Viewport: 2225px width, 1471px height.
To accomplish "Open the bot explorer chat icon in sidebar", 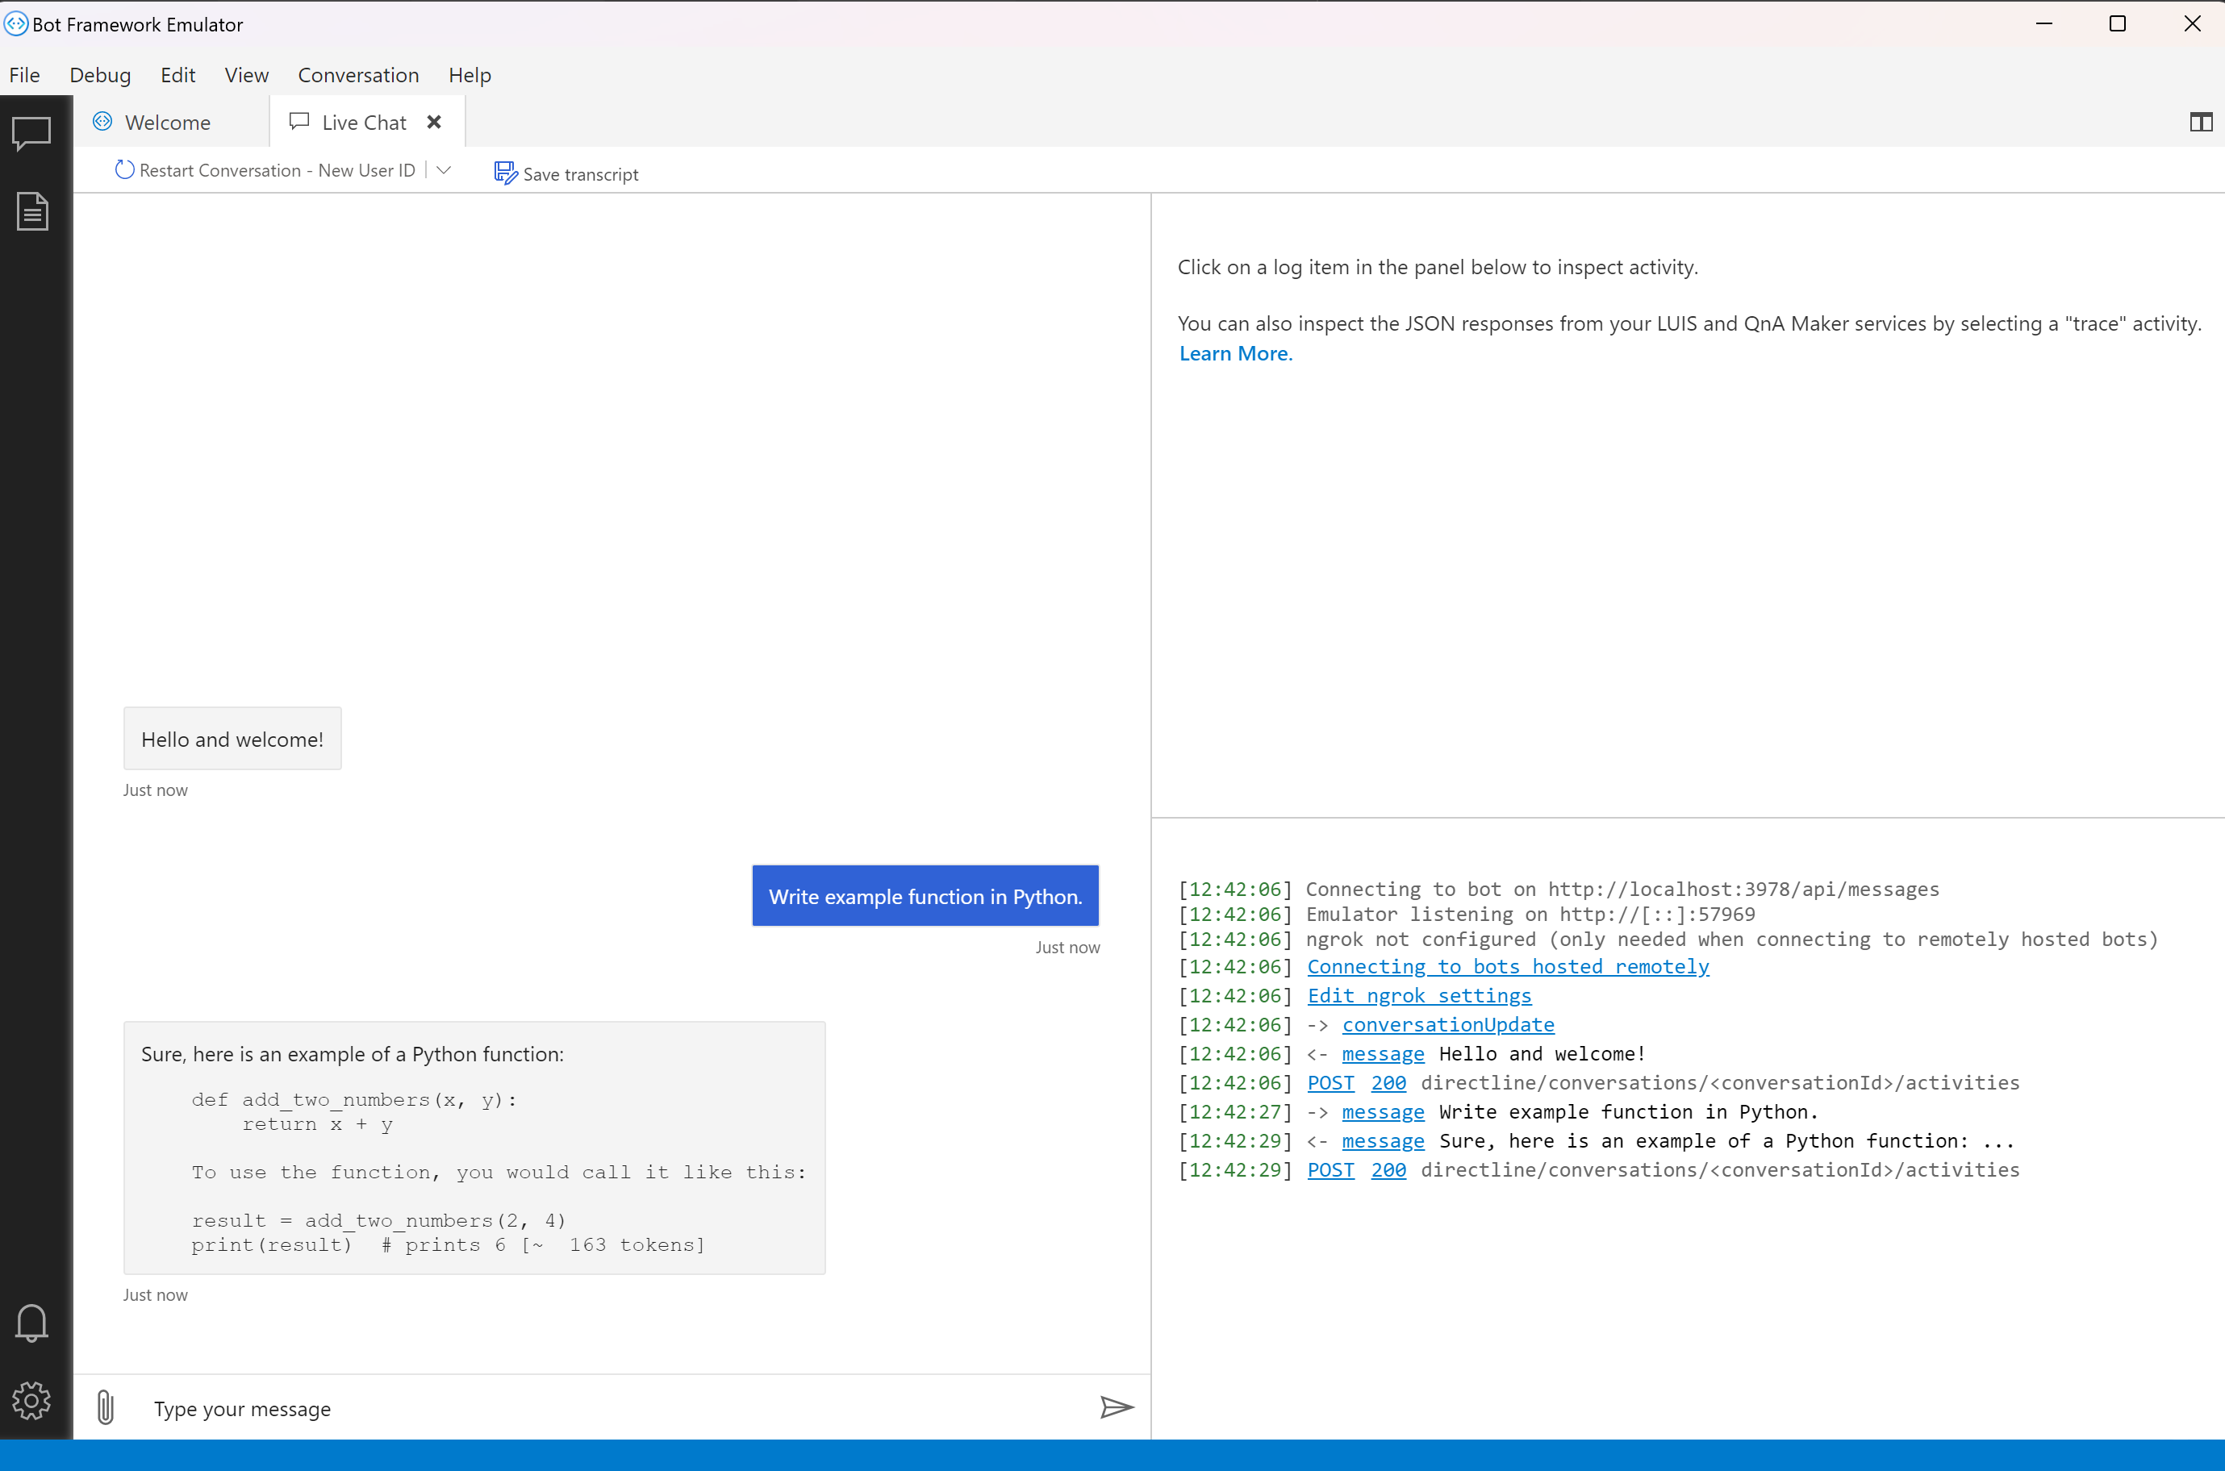I will [31, 133].
